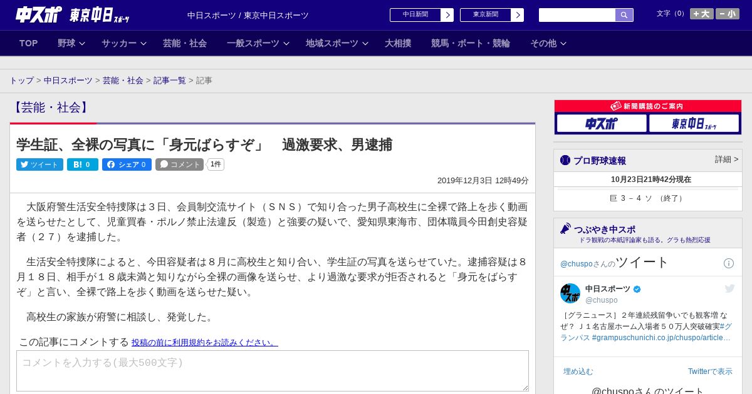752x394 pixels.
Task: Click the 中スポ logo in header
Action: (x=39, y=14)
